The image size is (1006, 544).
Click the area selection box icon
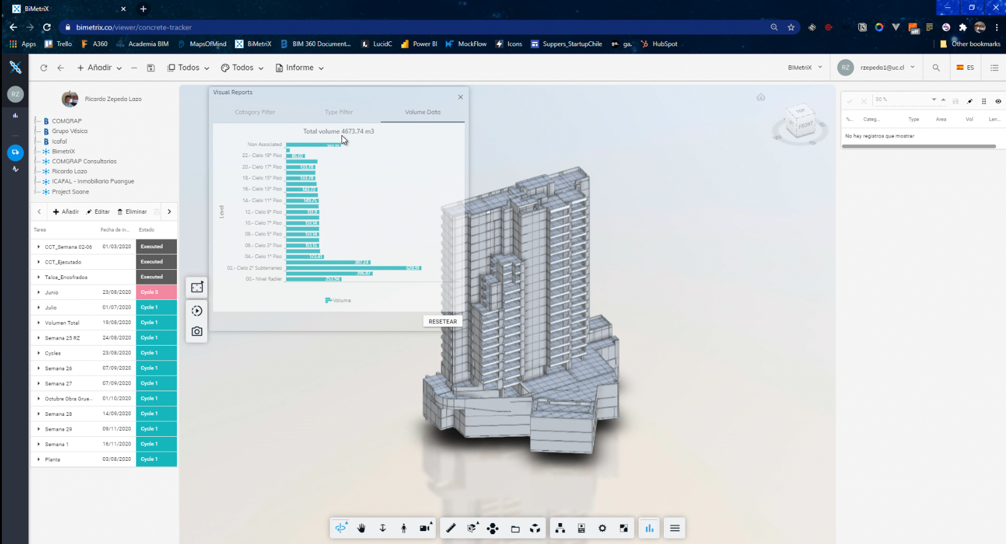[x=197, y=288]
